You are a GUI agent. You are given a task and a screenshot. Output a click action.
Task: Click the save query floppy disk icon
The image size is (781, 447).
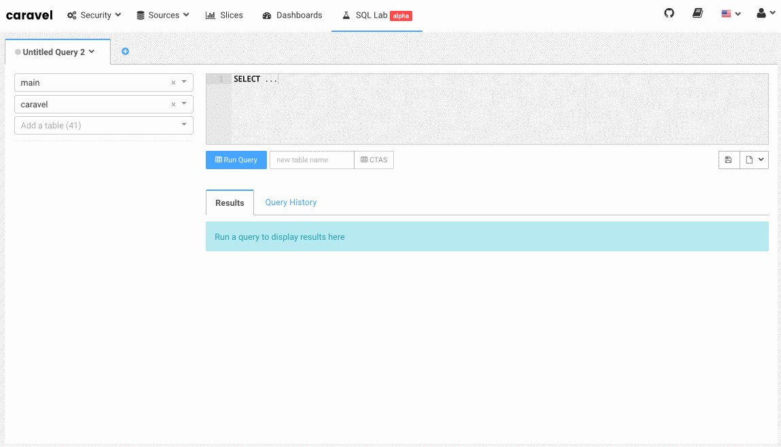729,160
